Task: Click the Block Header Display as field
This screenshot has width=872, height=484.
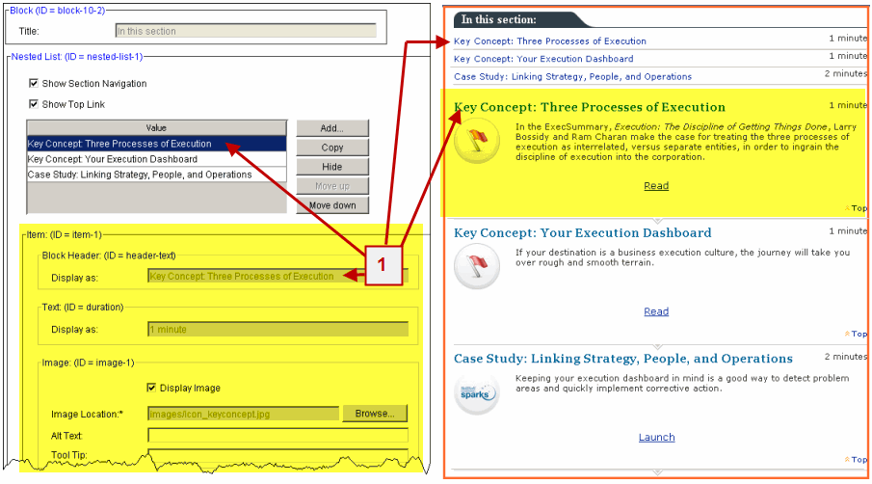Action: [x=278, y=276]
